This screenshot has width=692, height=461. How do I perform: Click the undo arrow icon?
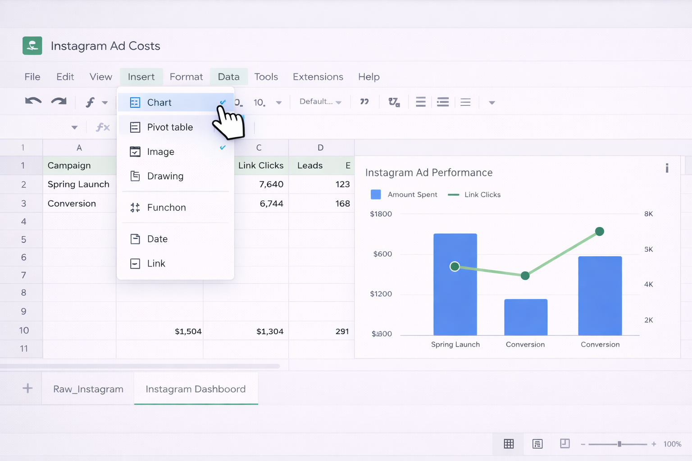pyautogui.click(x=33, y=101)
